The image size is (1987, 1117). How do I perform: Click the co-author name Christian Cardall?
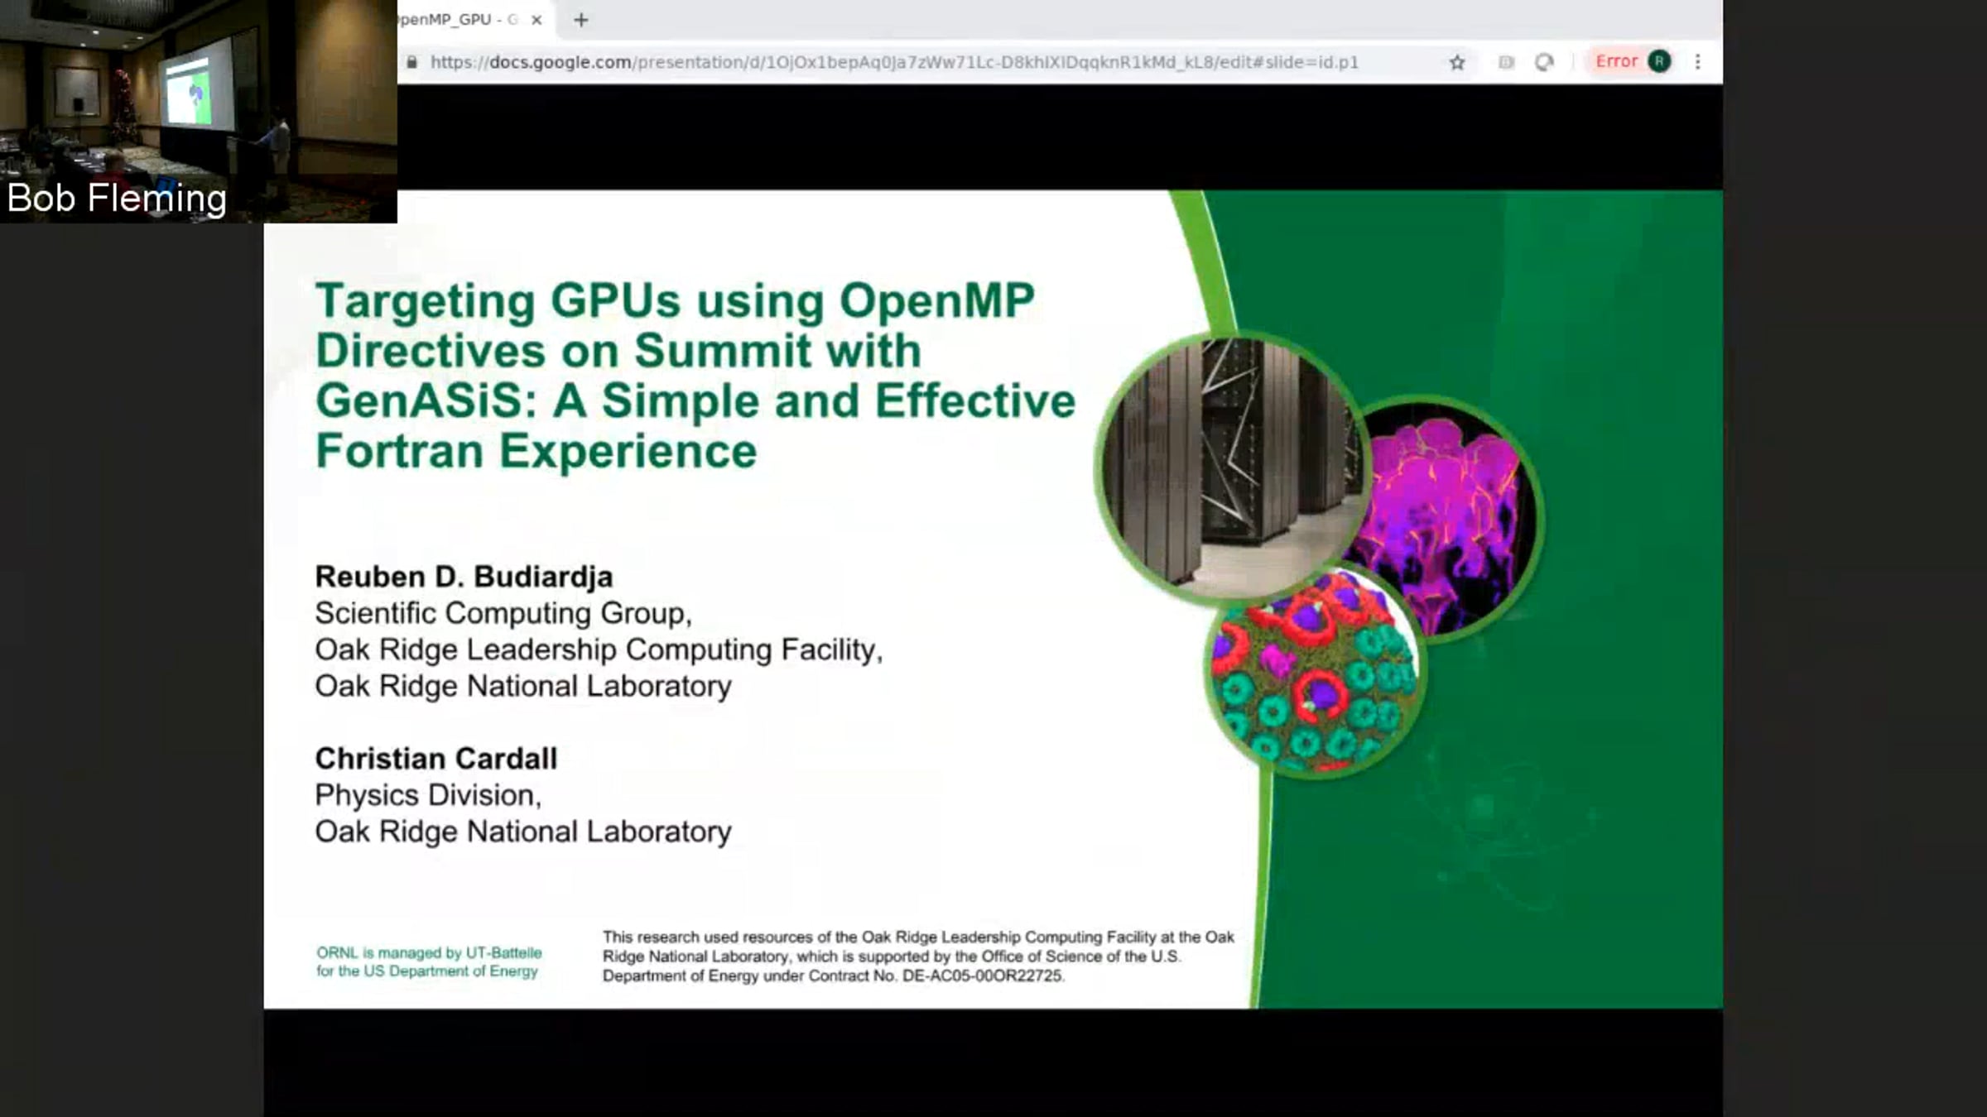click(435, 759)
